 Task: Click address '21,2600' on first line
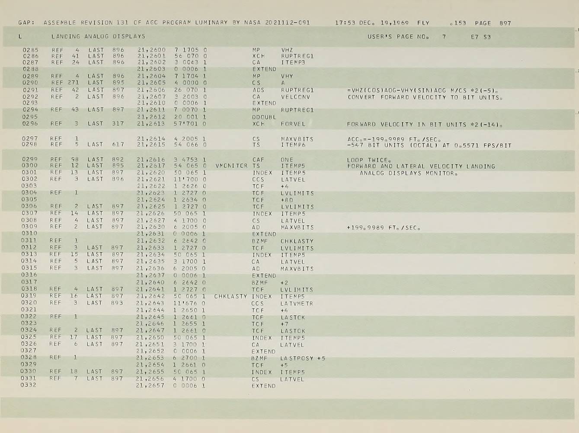(x=151, y=50)
